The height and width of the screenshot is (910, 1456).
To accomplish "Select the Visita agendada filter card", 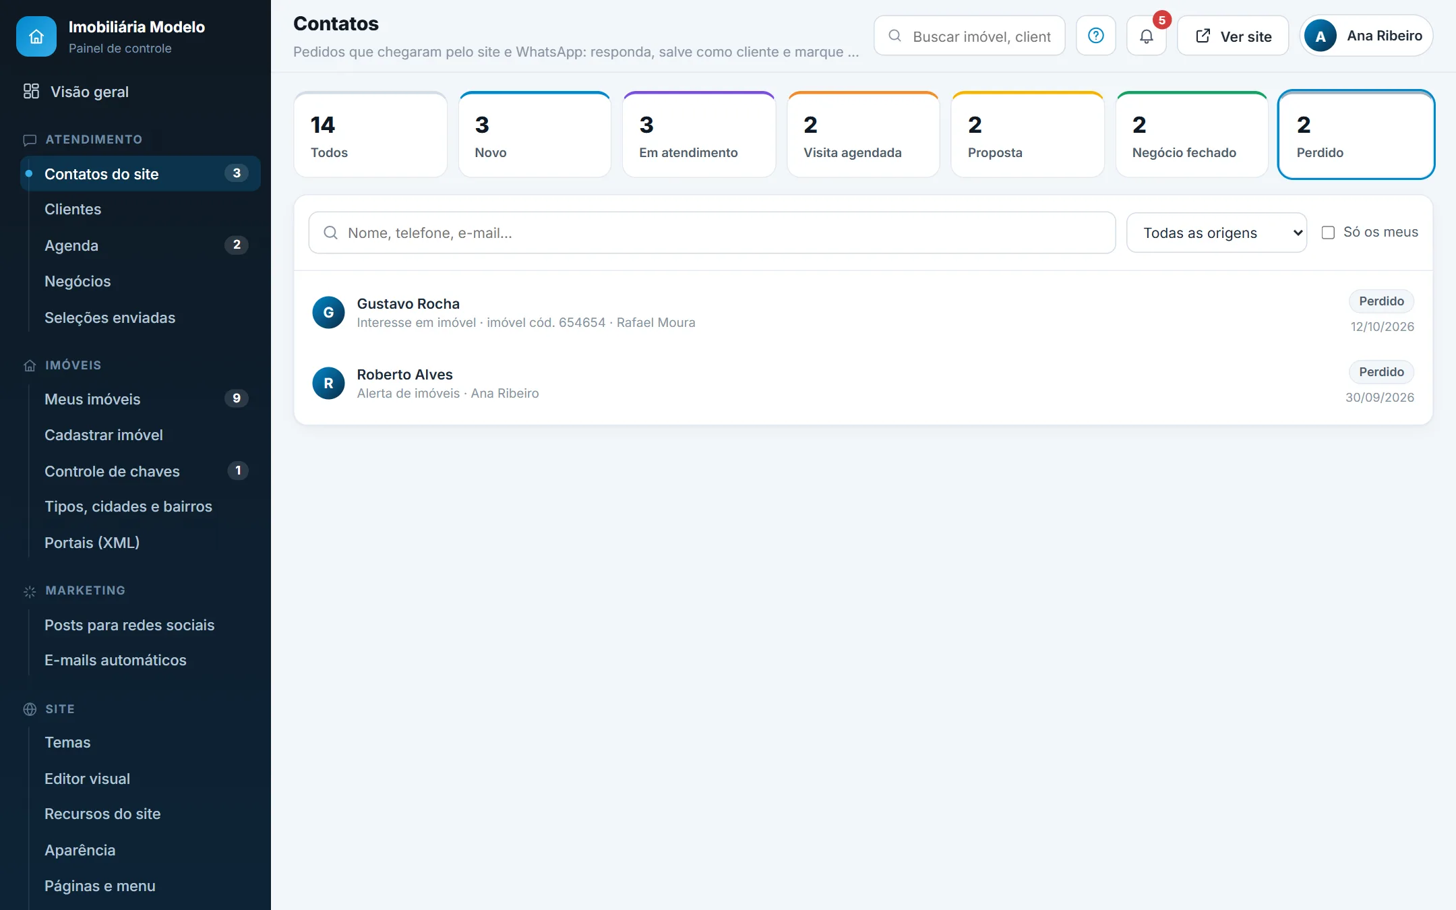I will click(x=863, y=135).
